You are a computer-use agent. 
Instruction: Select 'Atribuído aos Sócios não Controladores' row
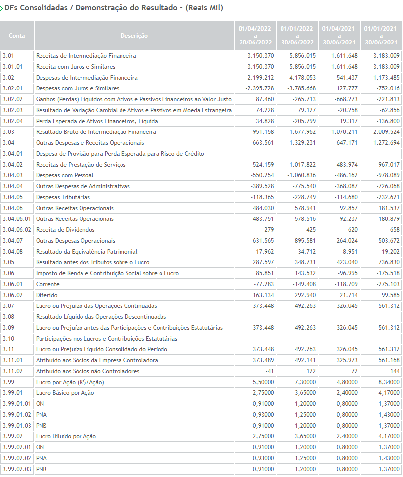201,371
